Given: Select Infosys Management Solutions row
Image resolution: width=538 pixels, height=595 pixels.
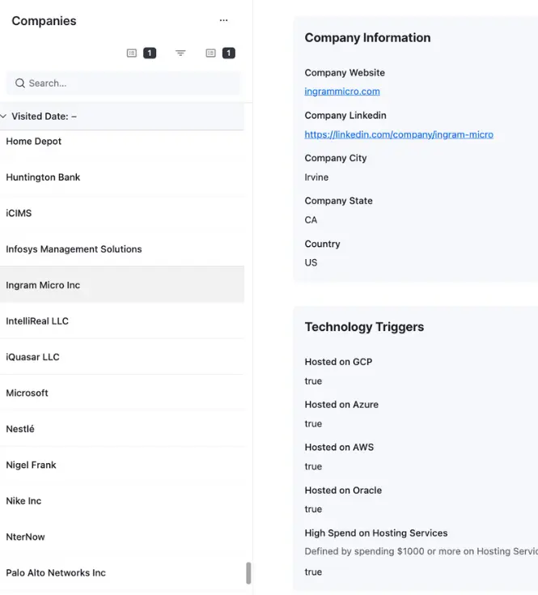Looking at the screenshot, I should click(x=122, y=249).
